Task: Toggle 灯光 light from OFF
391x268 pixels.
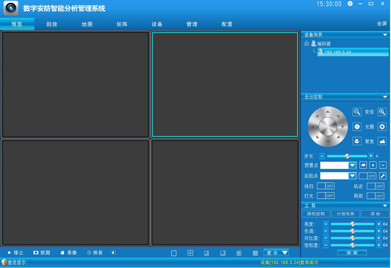Action: click(325, 196)
